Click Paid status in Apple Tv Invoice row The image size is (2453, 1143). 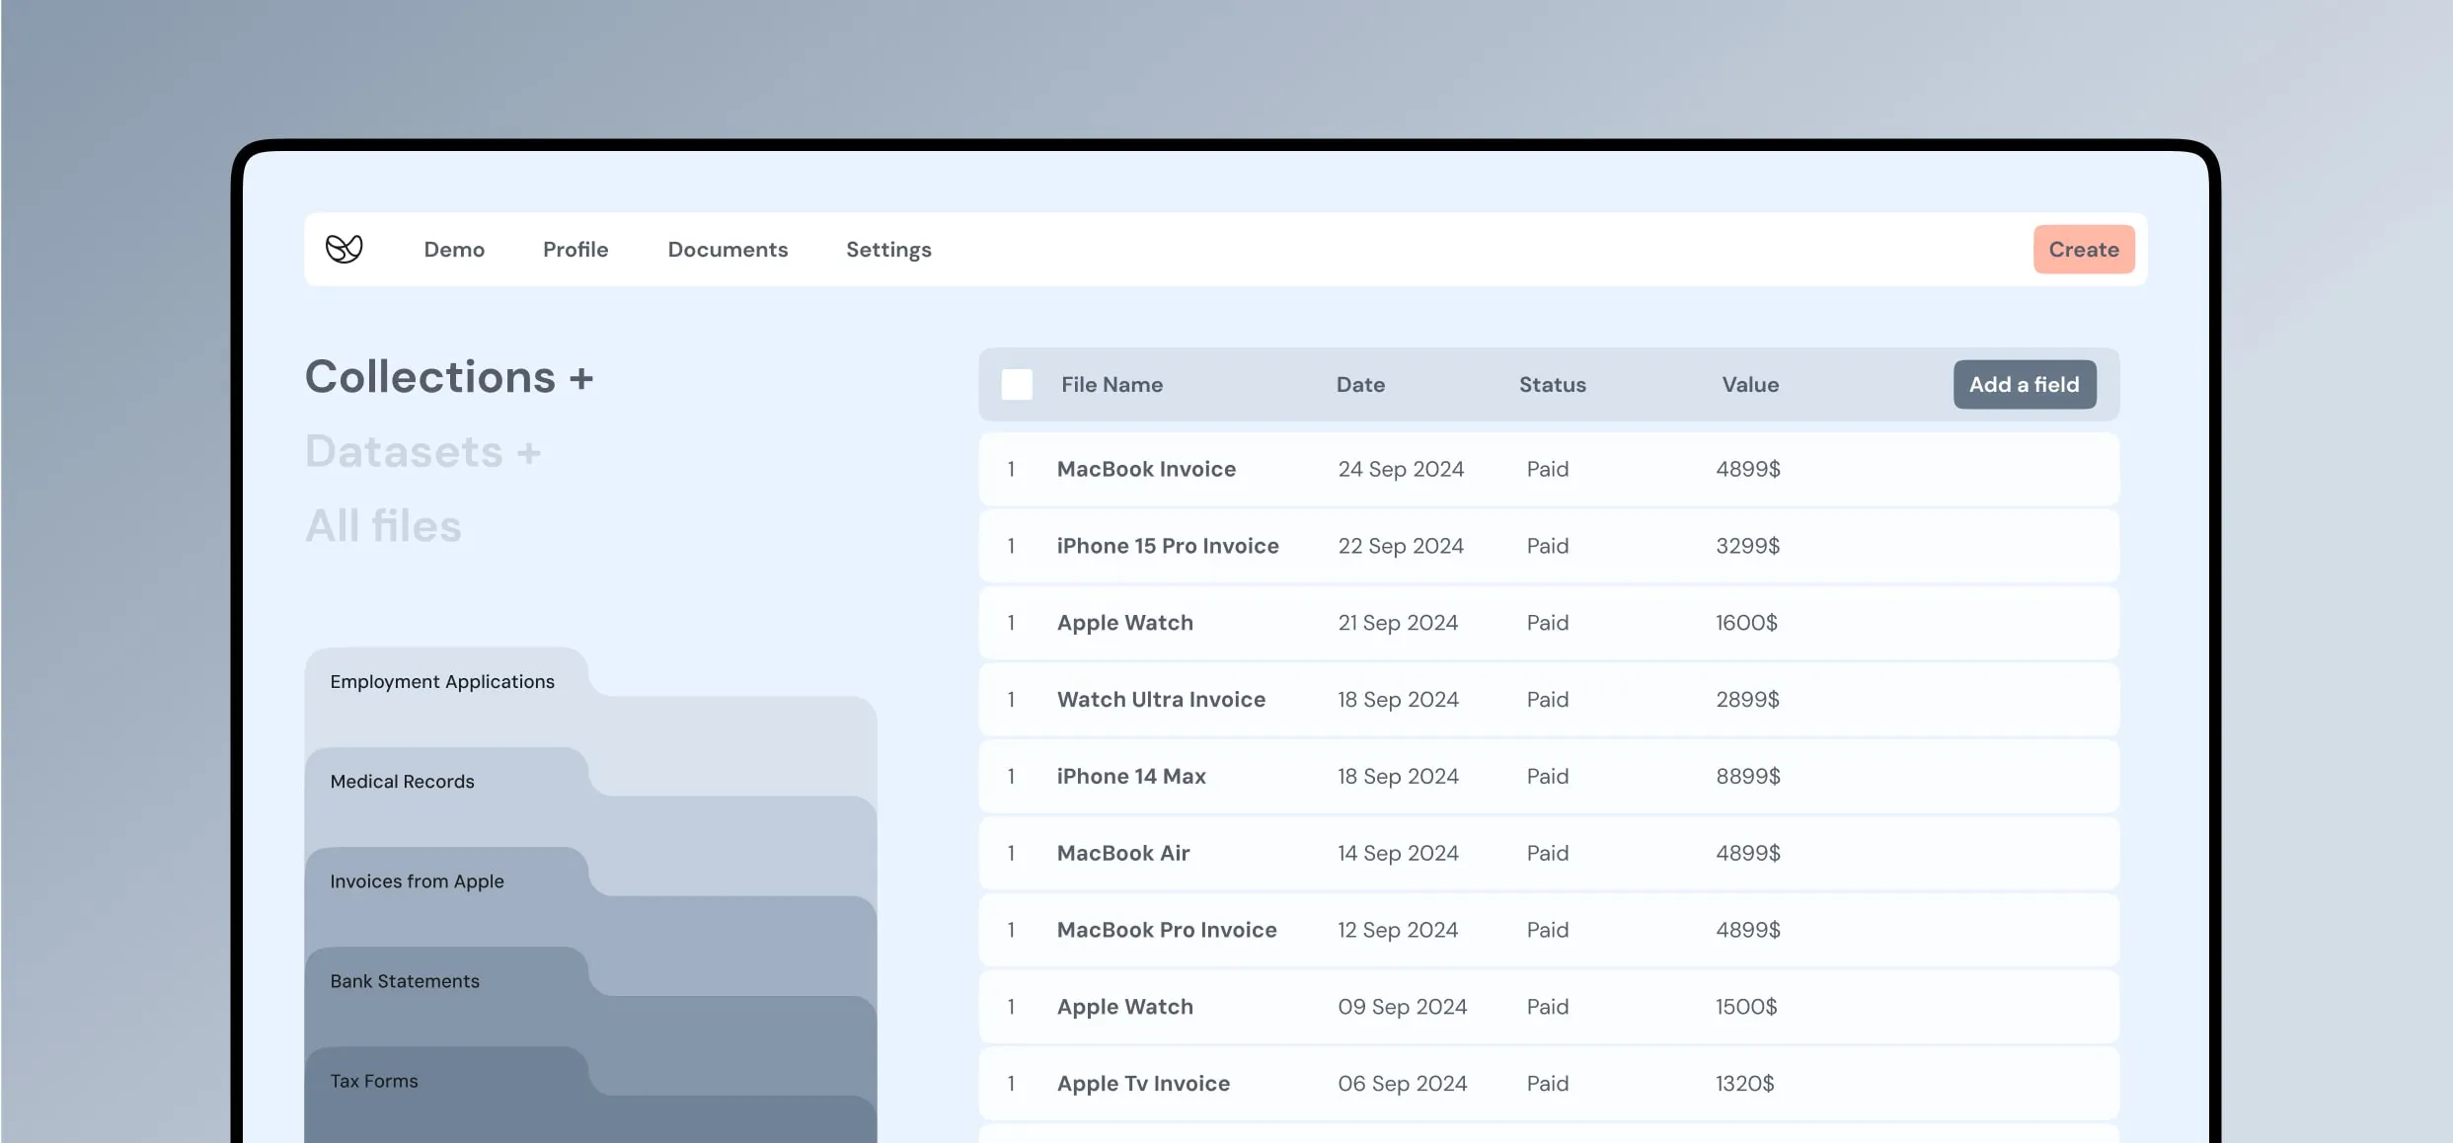(1547, 1084)
